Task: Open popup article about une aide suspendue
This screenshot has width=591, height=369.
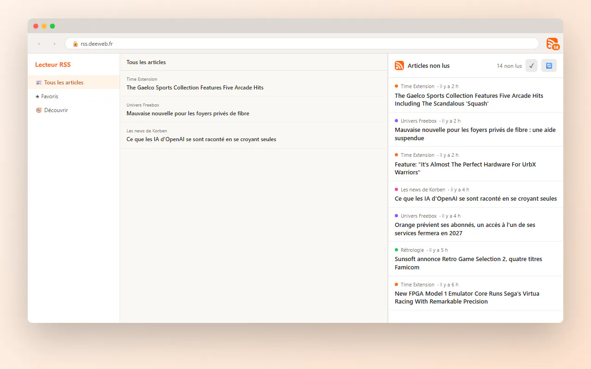Action: (x=476, y=130)
